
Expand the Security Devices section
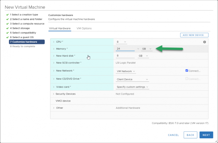[x=53, y=94]
